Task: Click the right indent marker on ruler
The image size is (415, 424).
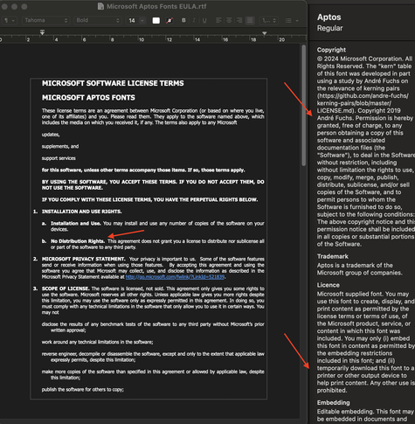Action: pyautogui.click(x=265, y=33)
